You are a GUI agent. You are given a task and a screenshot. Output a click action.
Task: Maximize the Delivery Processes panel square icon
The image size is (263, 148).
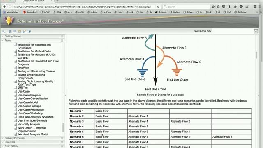(62, 138)
